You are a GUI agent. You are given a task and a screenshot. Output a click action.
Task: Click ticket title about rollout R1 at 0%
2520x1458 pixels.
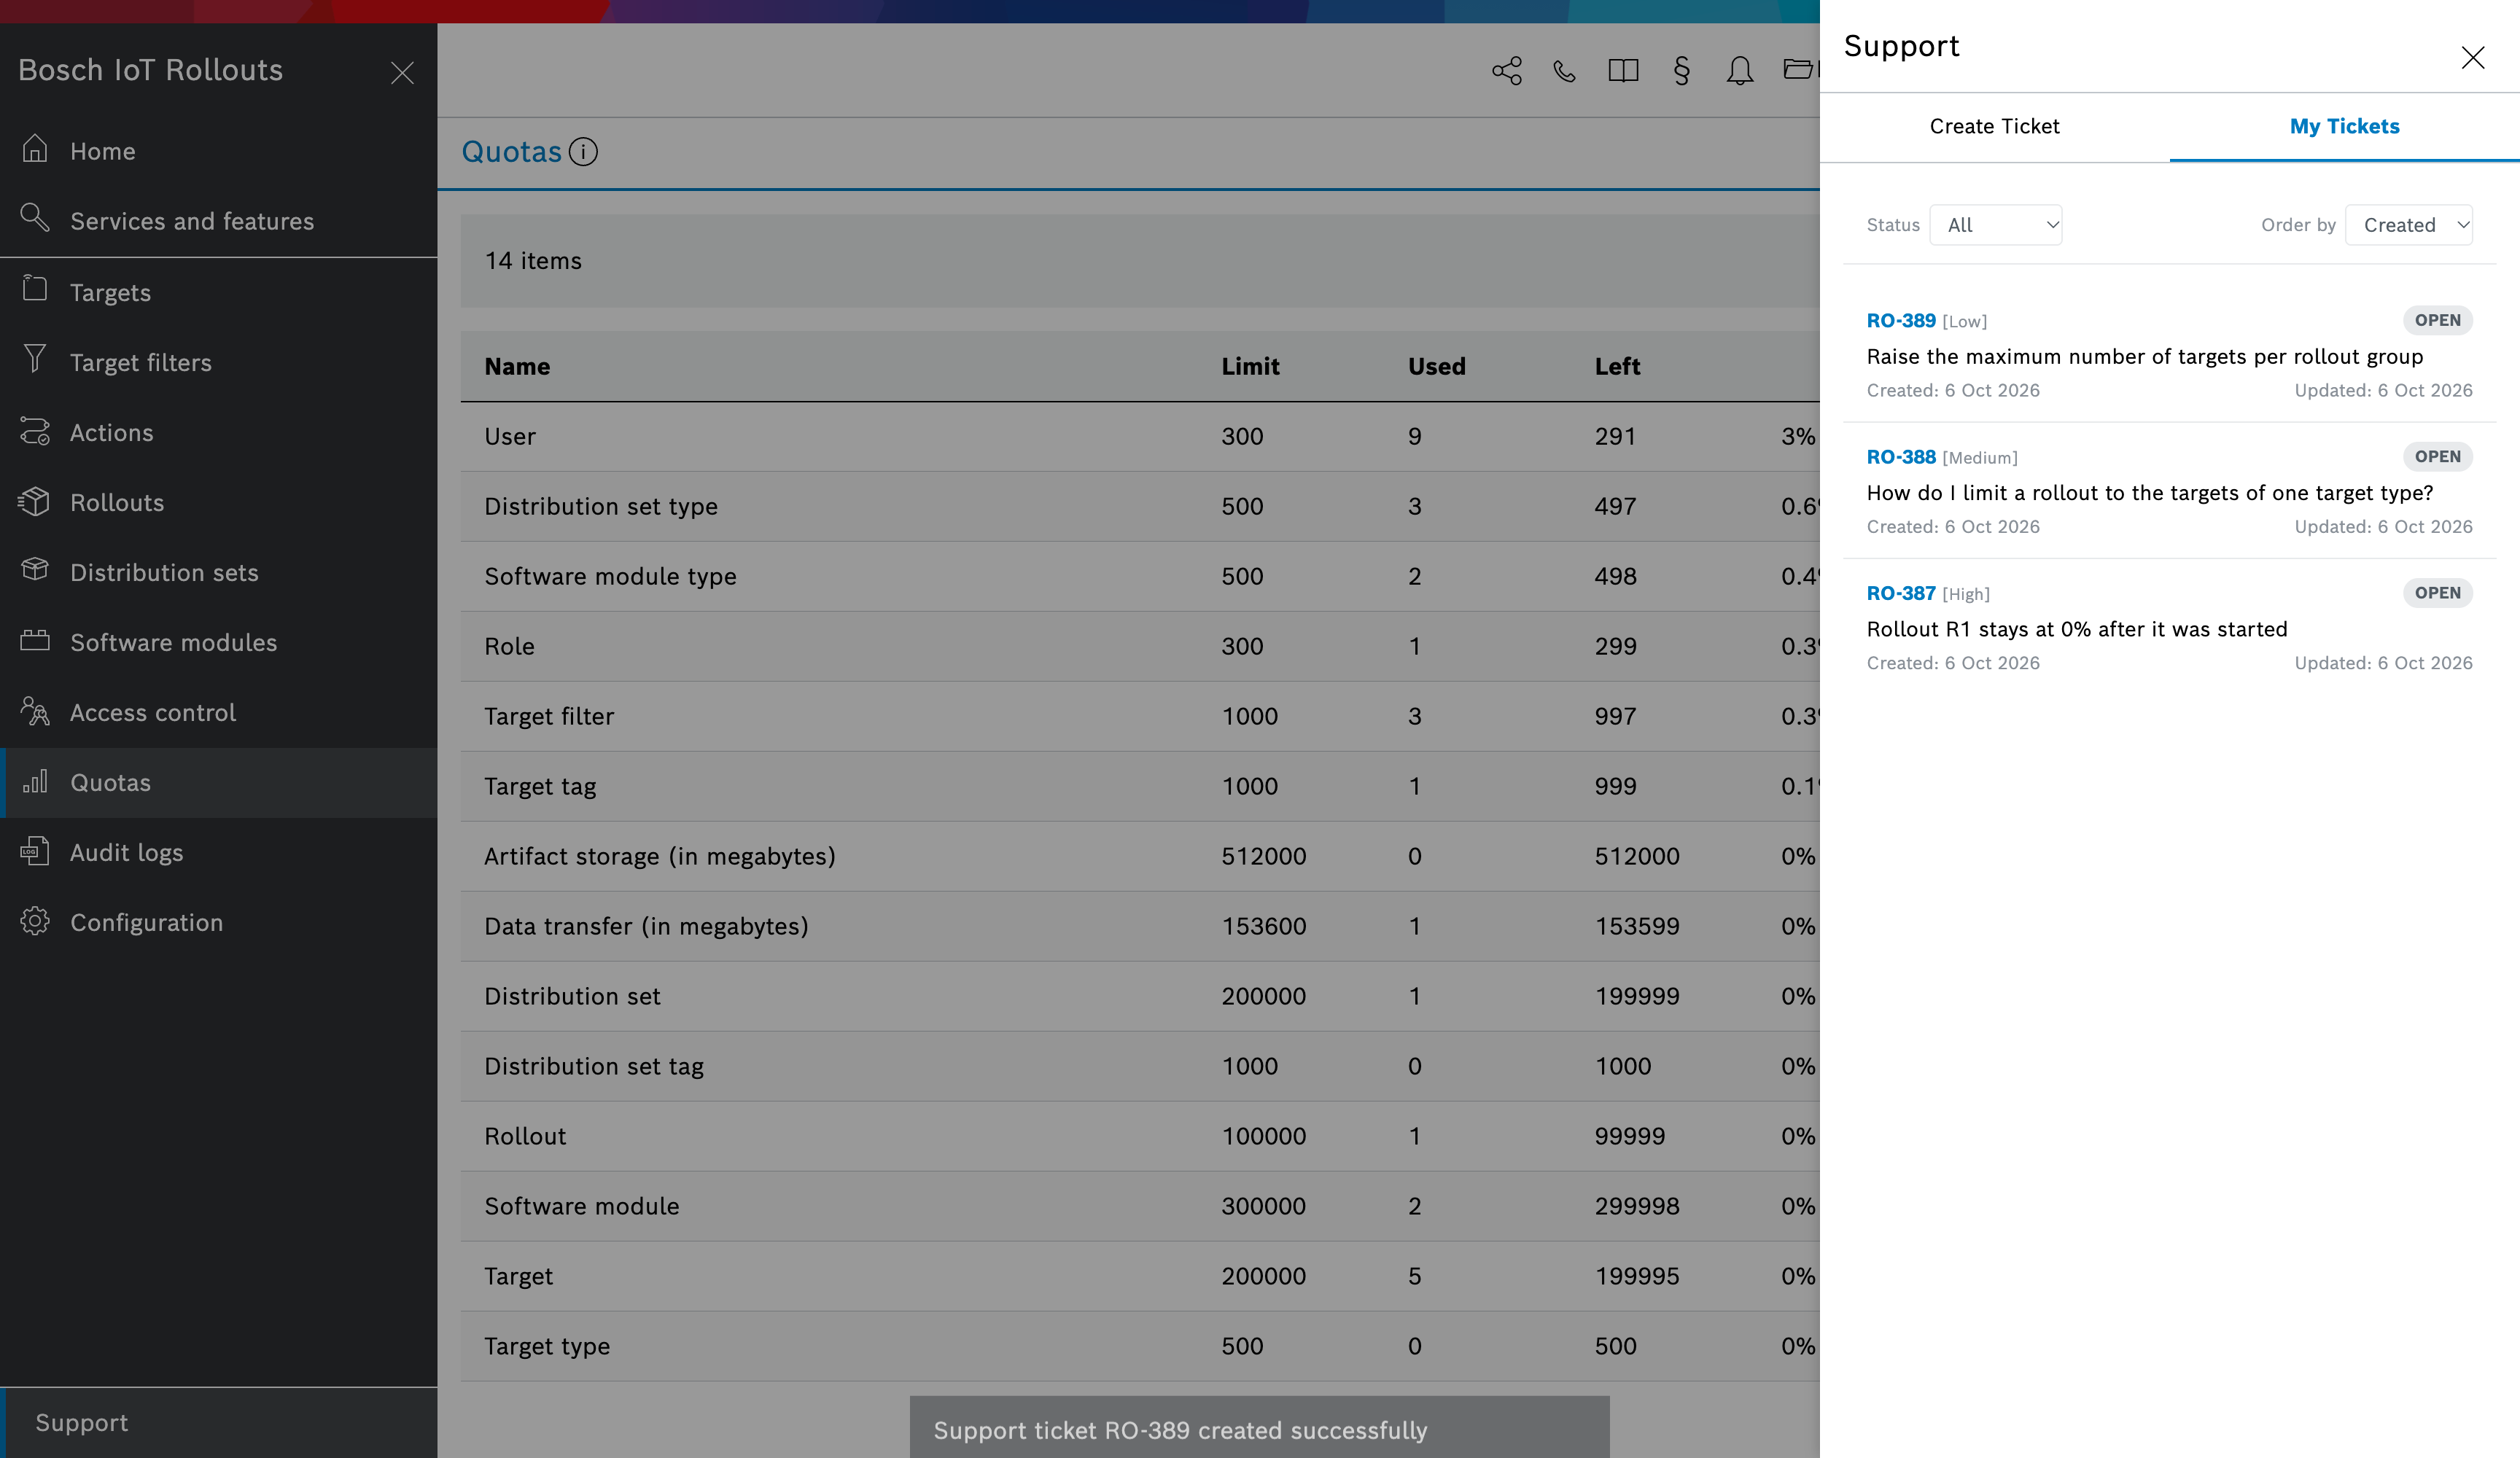2077,629
